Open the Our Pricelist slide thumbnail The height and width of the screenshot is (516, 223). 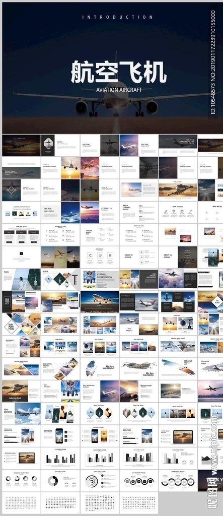pos(21,235)
